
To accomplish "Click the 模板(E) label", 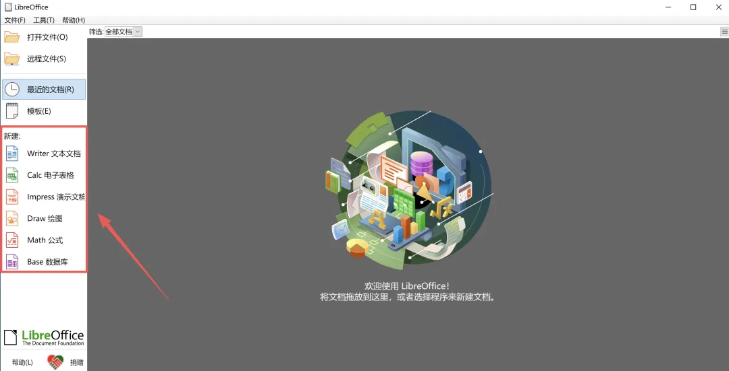I will [x=39, y=111].
